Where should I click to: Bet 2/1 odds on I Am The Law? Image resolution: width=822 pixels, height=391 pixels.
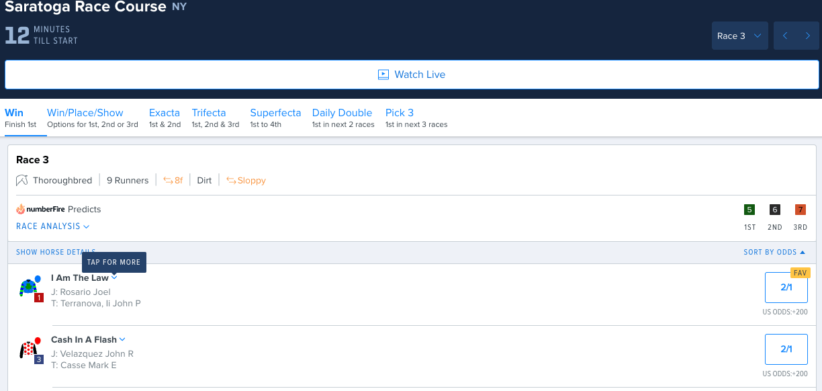(786, 288)
